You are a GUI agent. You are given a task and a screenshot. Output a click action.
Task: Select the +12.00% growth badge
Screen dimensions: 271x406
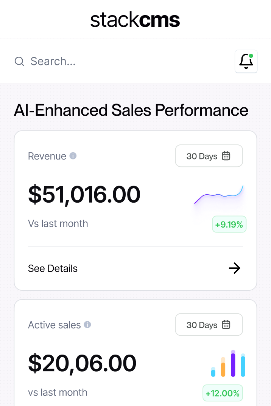click(x=223, y=393)
